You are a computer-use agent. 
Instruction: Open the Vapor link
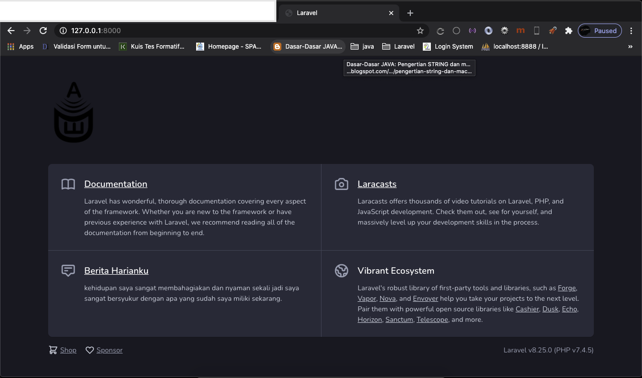click(367, 299)
